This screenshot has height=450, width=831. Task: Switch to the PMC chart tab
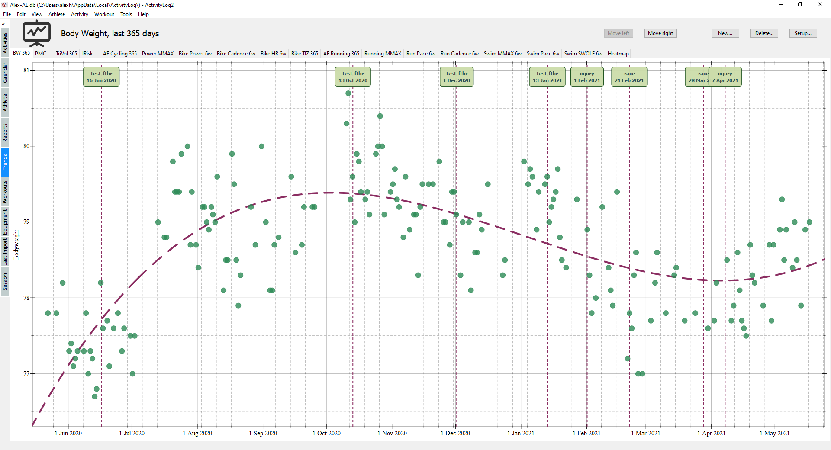point(41,54)
